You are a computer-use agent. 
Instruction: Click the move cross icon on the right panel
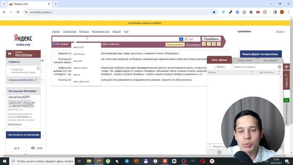point(286,67)
